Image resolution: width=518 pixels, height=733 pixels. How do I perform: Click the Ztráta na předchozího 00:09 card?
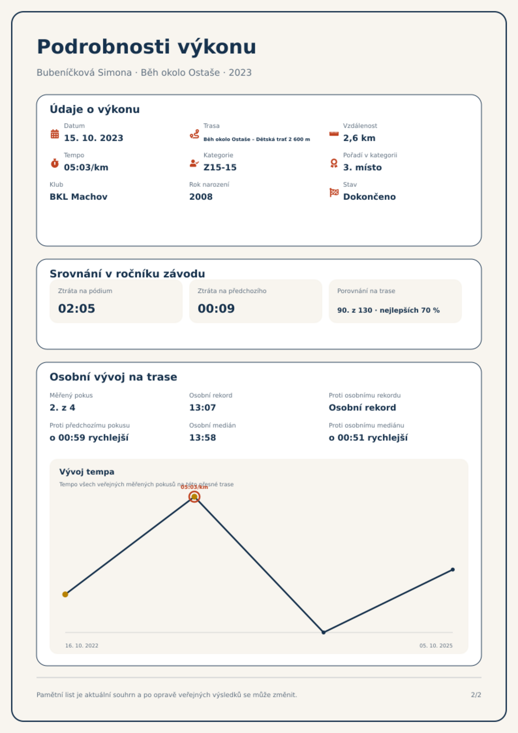coord(256,301)
